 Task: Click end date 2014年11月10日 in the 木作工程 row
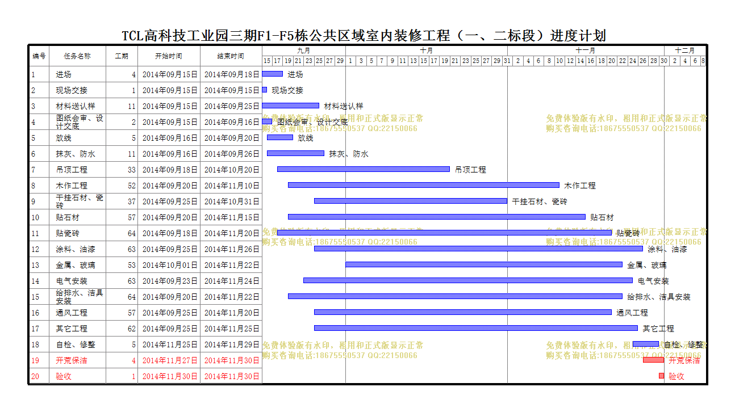232,186
